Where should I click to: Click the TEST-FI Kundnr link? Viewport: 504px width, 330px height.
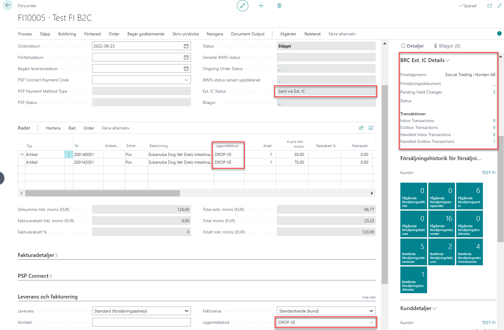(x=488, y=173)
